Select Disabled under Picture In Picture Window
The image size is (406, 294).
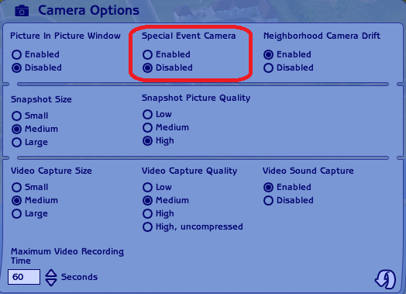(16, 68)
